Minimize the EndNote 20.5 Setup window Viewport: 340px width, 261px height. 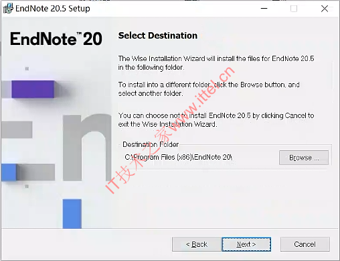point(264,9)
